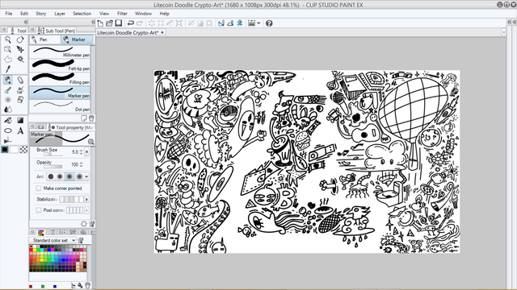Click the Window menu
The width and height of the screenshot is (517, 290).
click(x=143, y=14)
